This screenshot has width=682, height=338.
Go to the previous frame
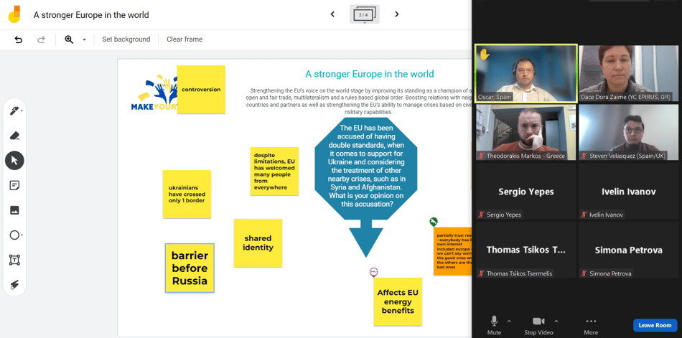(332, 14)
